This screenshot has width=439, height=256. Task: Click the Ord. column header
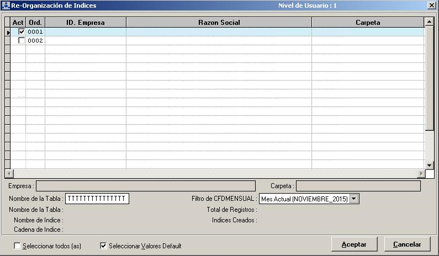point(35,23)
